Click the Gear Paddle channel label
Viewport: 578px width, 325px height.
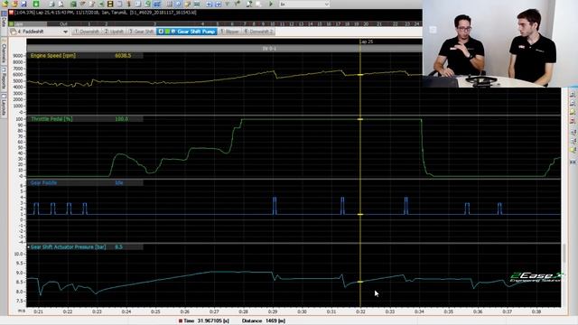pos(43,182)
